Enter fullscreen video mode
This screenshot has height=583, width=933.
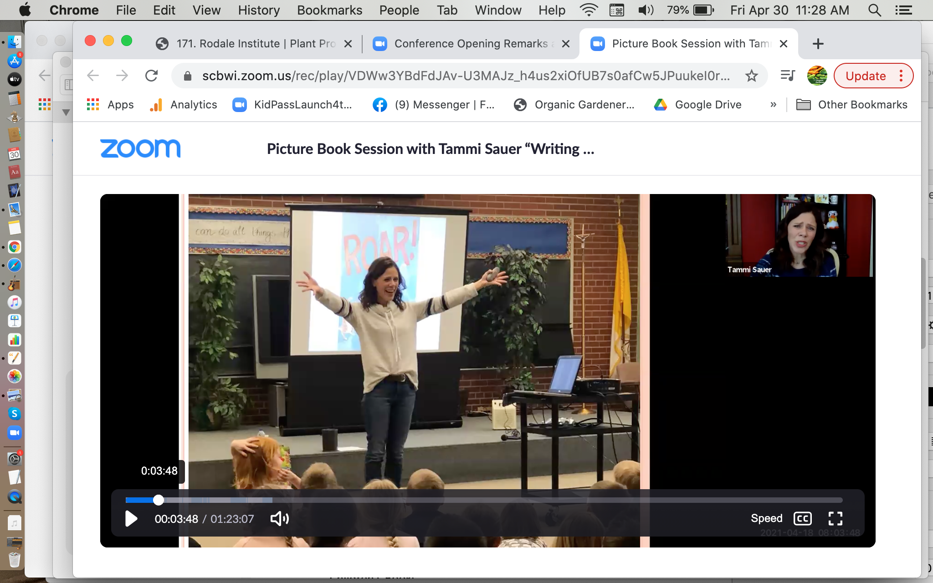point(835,518)
